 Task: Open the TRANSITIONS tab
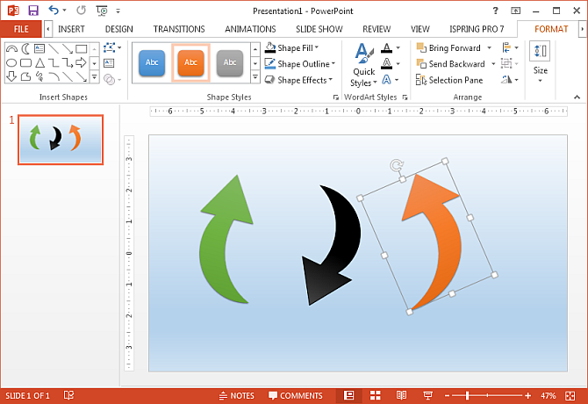coord(179,29)
